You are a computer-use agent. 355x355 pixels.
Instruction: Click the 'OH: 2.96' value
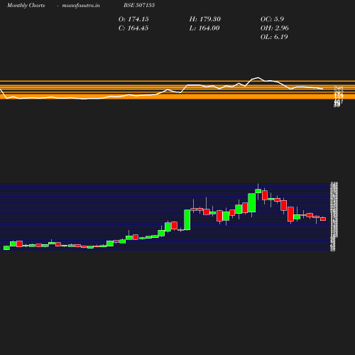(275, 28)
